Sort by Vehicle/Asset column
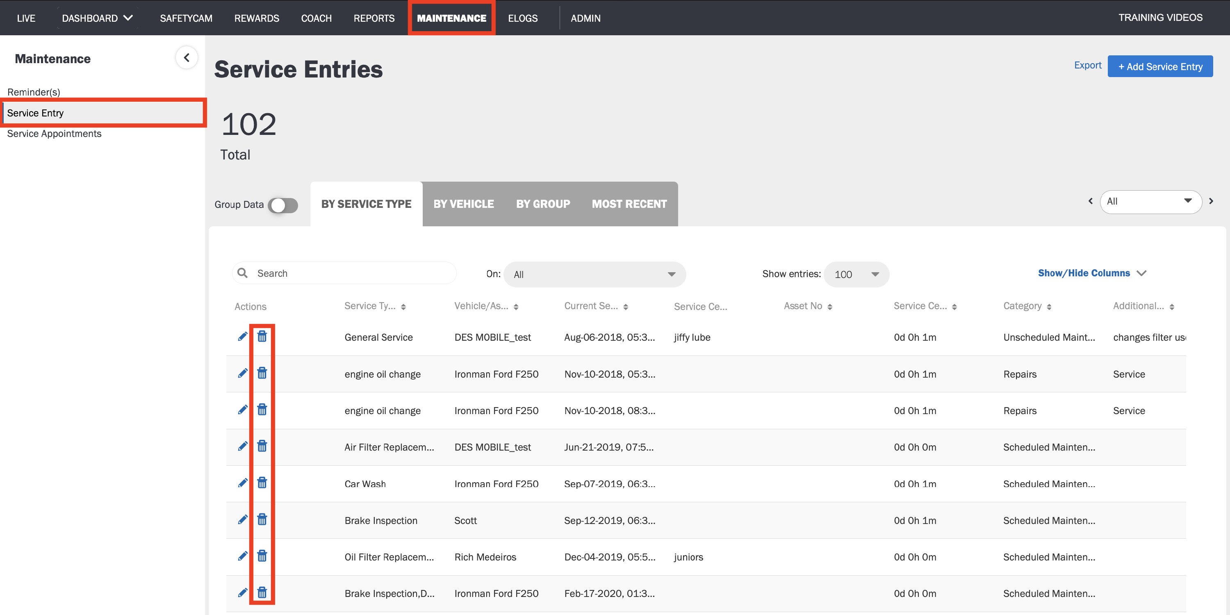Screen dimensions: 1230x615 [x=516, y=307]
